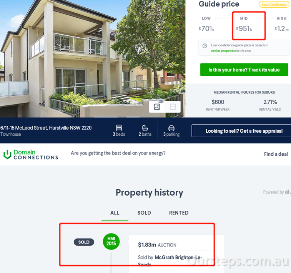The height and width of the screenshot is (273, 291).
Task: Click 'Is this your home? Track its value'
Action: (244, 70)
